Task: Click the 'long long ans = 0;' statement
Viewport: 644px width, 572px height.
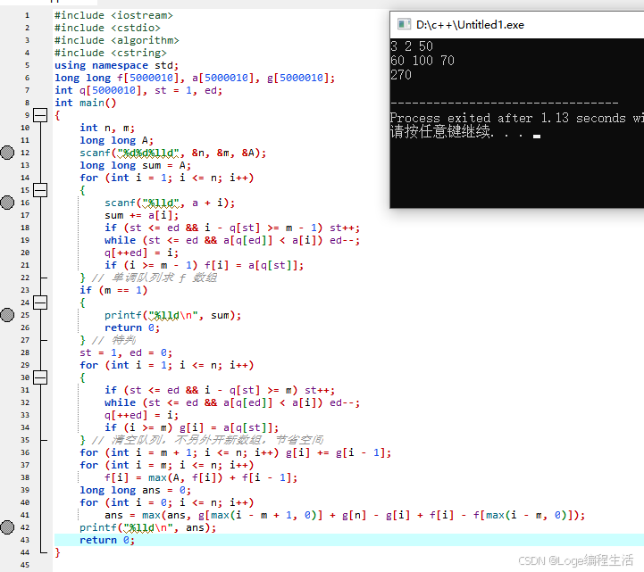Action: [136, 490]
